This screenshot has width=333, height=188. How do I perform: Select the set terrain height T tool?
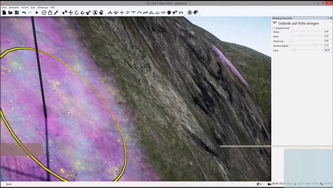134,13
